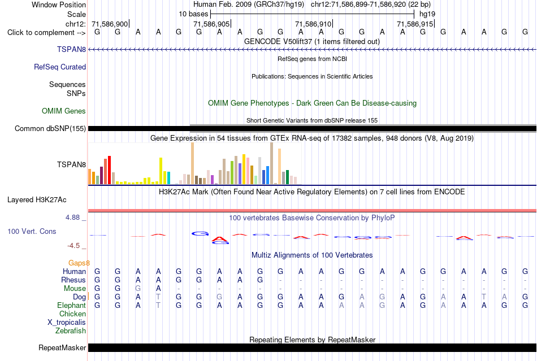The height and width of the screenshot is (361, 537).
Task: Click the GTEx TSPAN8 label beside bar chart
Action: coord(72,164)
